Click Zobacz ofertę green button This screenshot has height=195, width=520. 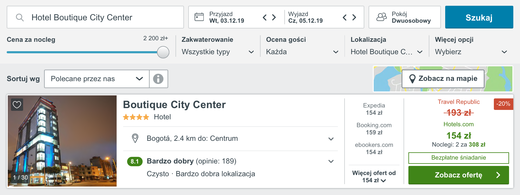coord(459,175)
